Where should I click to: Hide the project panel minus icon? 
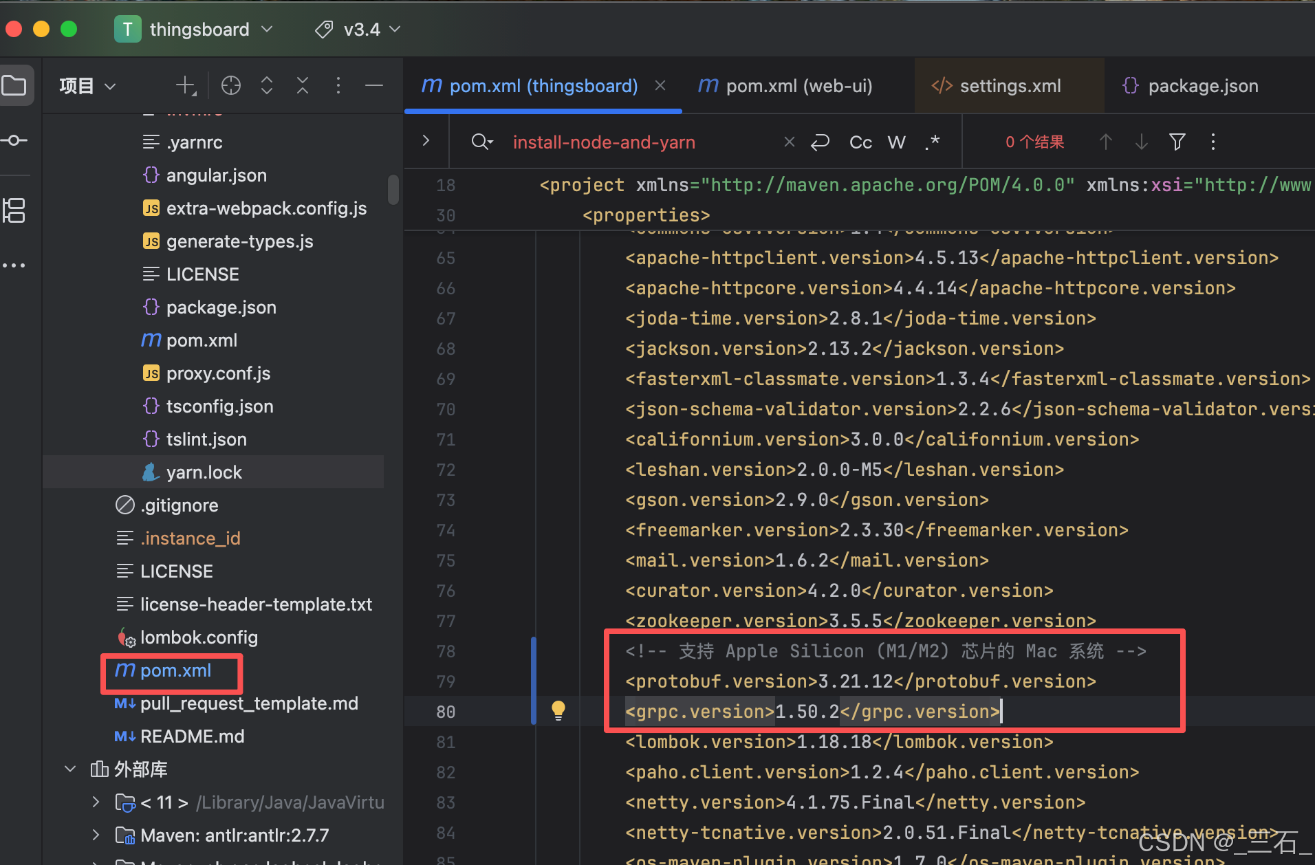[374, 85]
